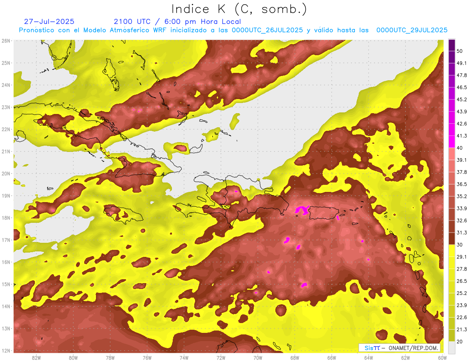Click colorbar value "45.2"
The height and width of the screenshot is (363, 470).
coord(462,99)
